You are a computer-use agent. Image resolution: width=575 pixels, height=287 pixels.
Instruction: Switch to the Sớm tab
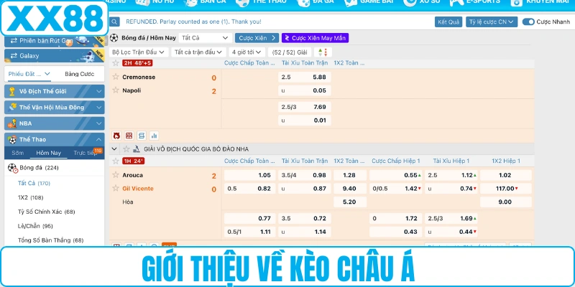click(17, 153)
